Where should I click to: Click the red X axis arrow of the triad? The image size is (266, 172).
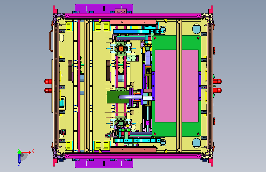click(26, 152)
